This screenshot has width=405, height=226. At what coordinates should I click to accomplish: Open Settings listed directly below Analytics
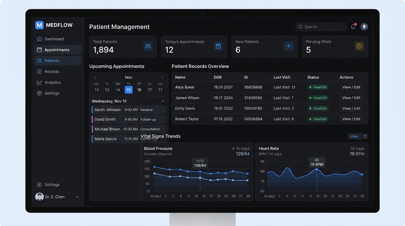[58, 93]
